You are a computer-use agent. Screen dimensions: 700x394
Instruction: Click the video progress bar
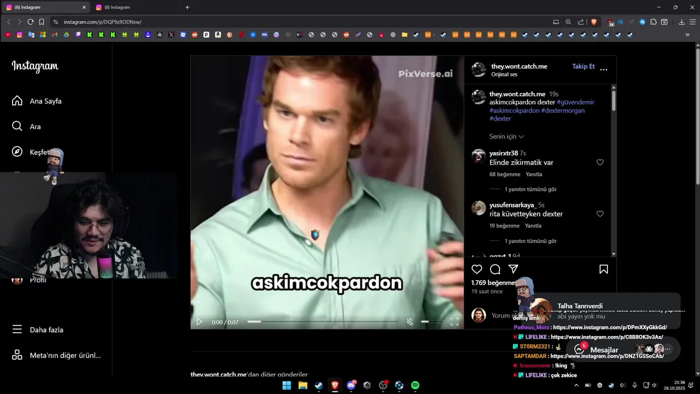[323, 322]
